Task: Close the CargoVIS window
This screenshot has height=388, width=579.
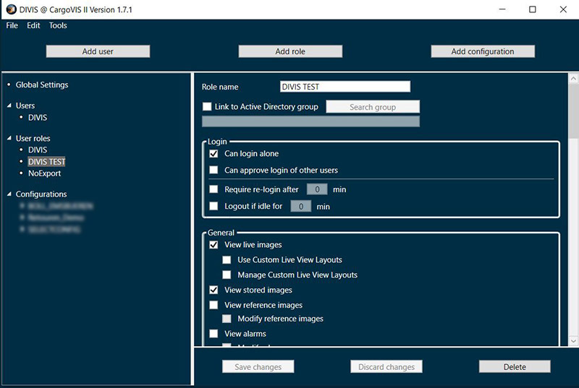Action: coord(563,9)
